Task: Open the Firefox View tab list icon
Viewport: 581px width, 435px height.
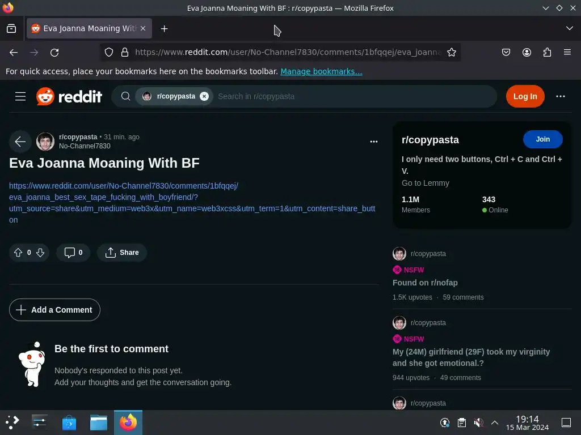Action: click(11, 28)
